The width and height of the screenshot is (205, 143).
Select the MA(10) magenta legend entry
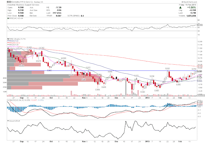[x=13, y=46]
